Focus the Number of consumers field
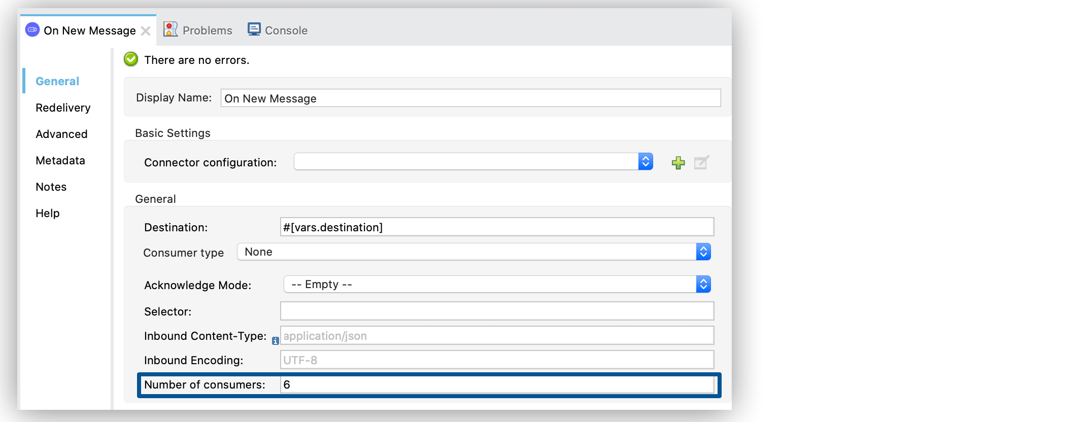Viewport: 1087px width, 422px height. 496,384
